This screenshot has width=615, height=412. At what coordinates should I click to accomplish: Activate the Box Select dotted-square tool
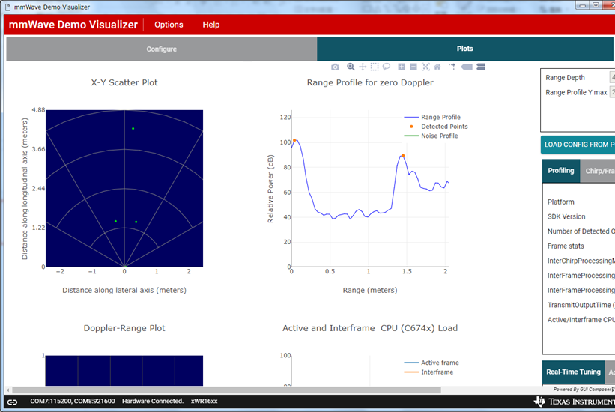[x=375, y=67]
